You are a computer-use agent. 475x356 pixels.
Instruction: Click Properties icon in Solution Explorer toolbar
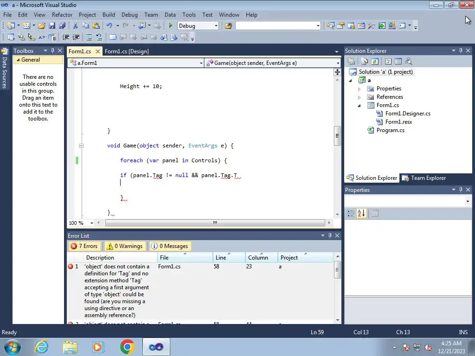point(351,62)
